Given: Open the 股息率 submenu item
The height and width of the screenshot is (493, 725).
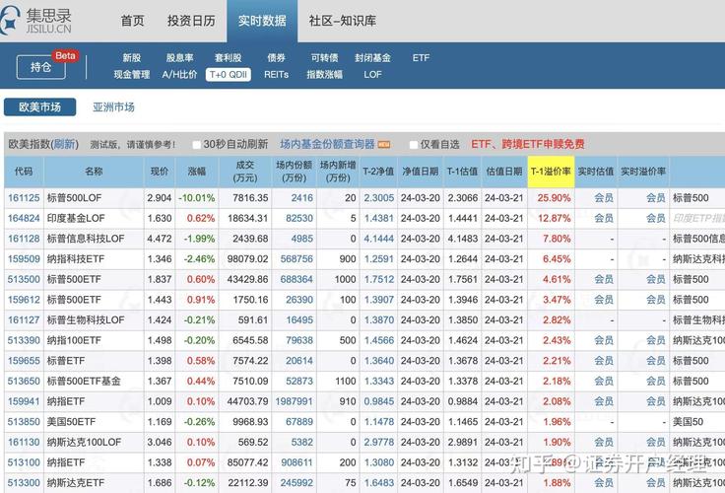Looking at the screenshot, I should [x=179, y=58].
